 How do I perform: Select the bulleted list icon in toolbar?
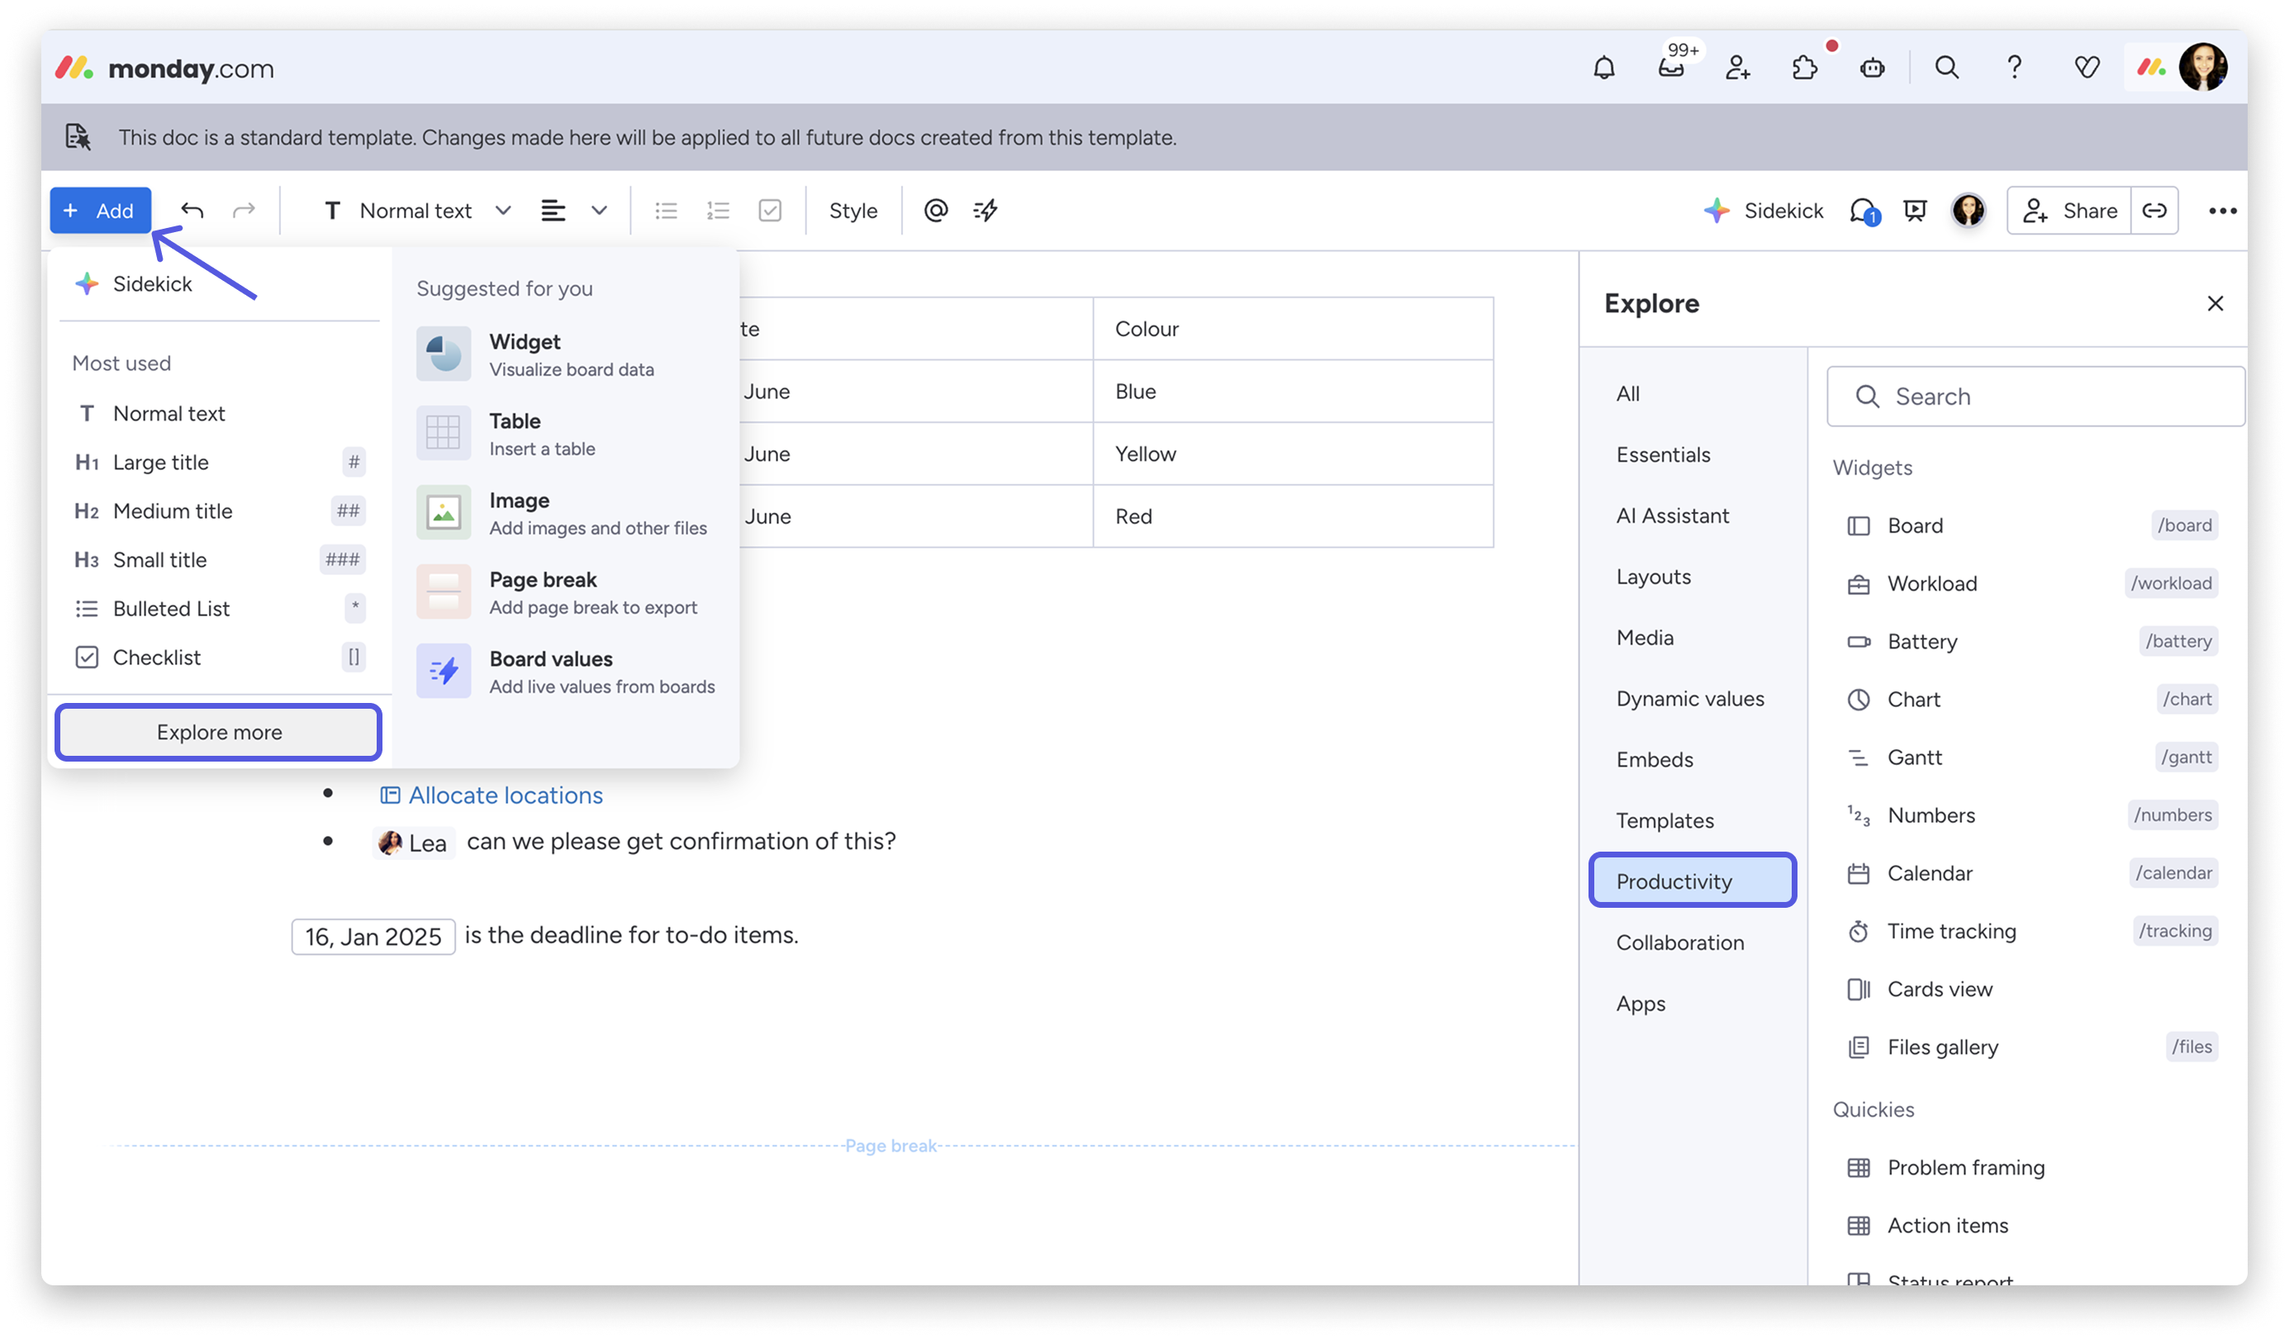pyautogui.click(x=666, y=210)
